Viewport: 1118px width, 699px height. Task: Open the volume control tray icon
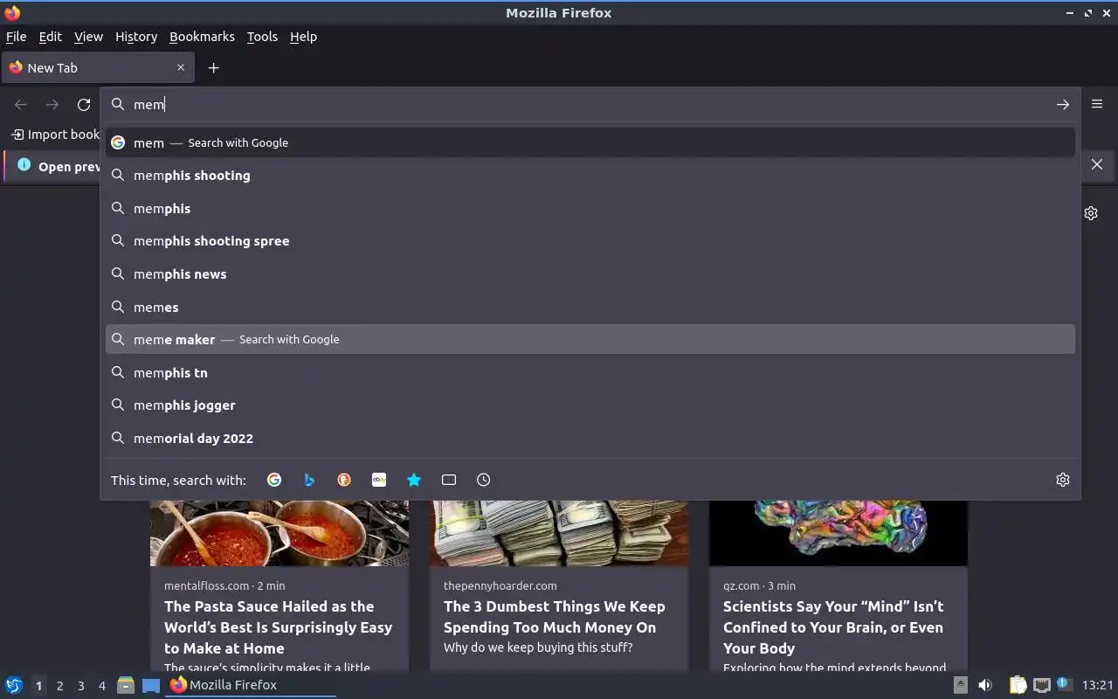coord(985,685)
